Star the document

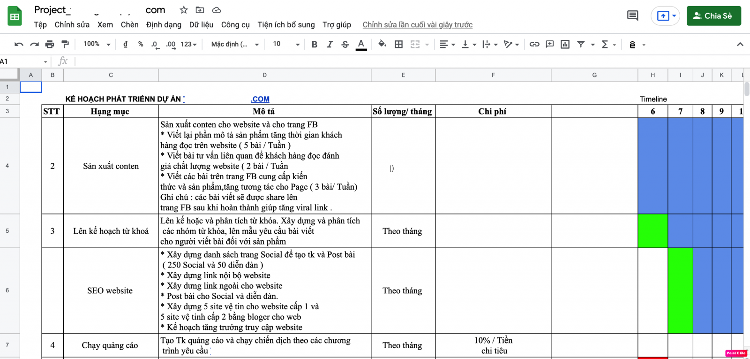coord(184,10)
